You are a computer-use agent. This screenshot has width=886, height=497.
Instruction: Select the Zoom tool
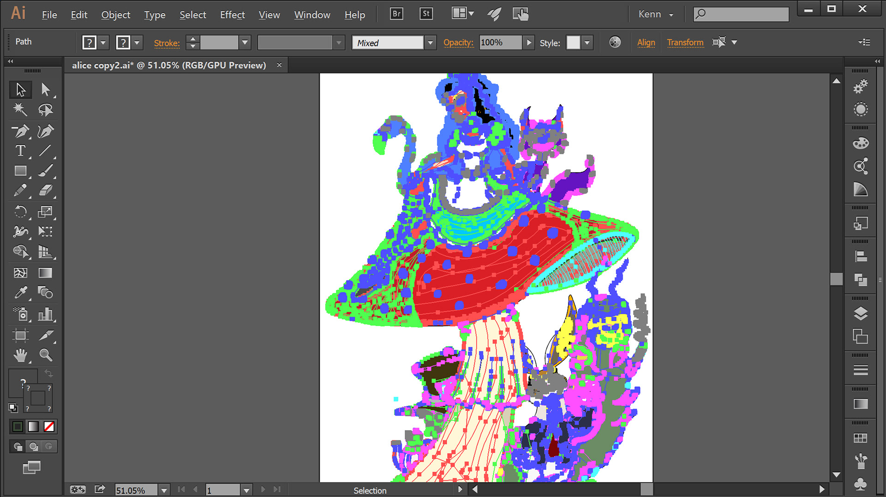(45, 355)
